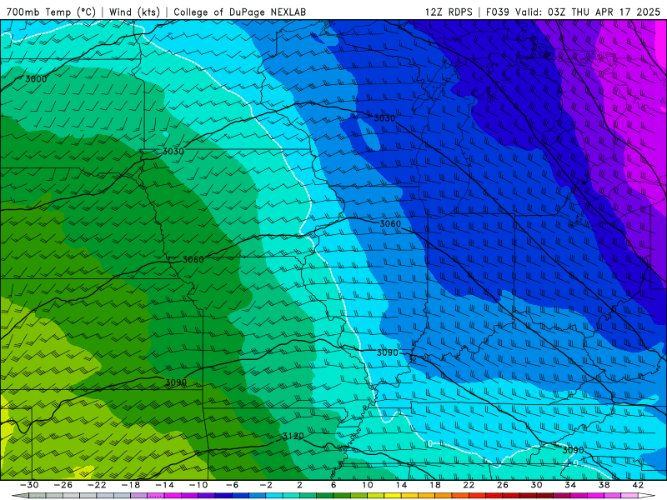Viewport: 667px width, 500px height.
Task: Click the positive "18" colorbar tick label
Action: 435,485
